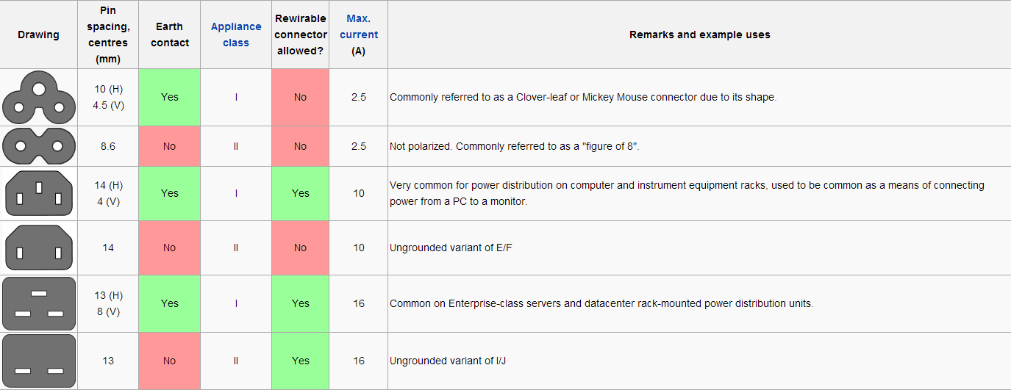Click the clover-leaf connector drawing
Image resolution: width=1011 pixels, height=390 pixels.
(x=39, y=98)
